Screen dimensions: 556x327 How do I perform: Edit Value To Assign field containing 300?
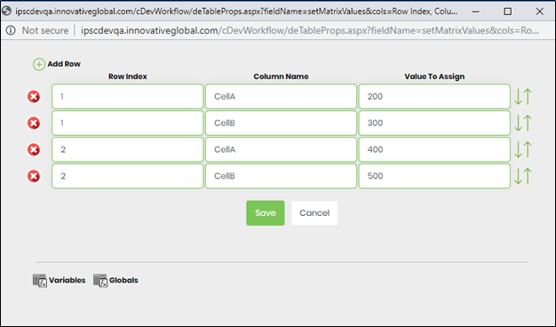434,123
